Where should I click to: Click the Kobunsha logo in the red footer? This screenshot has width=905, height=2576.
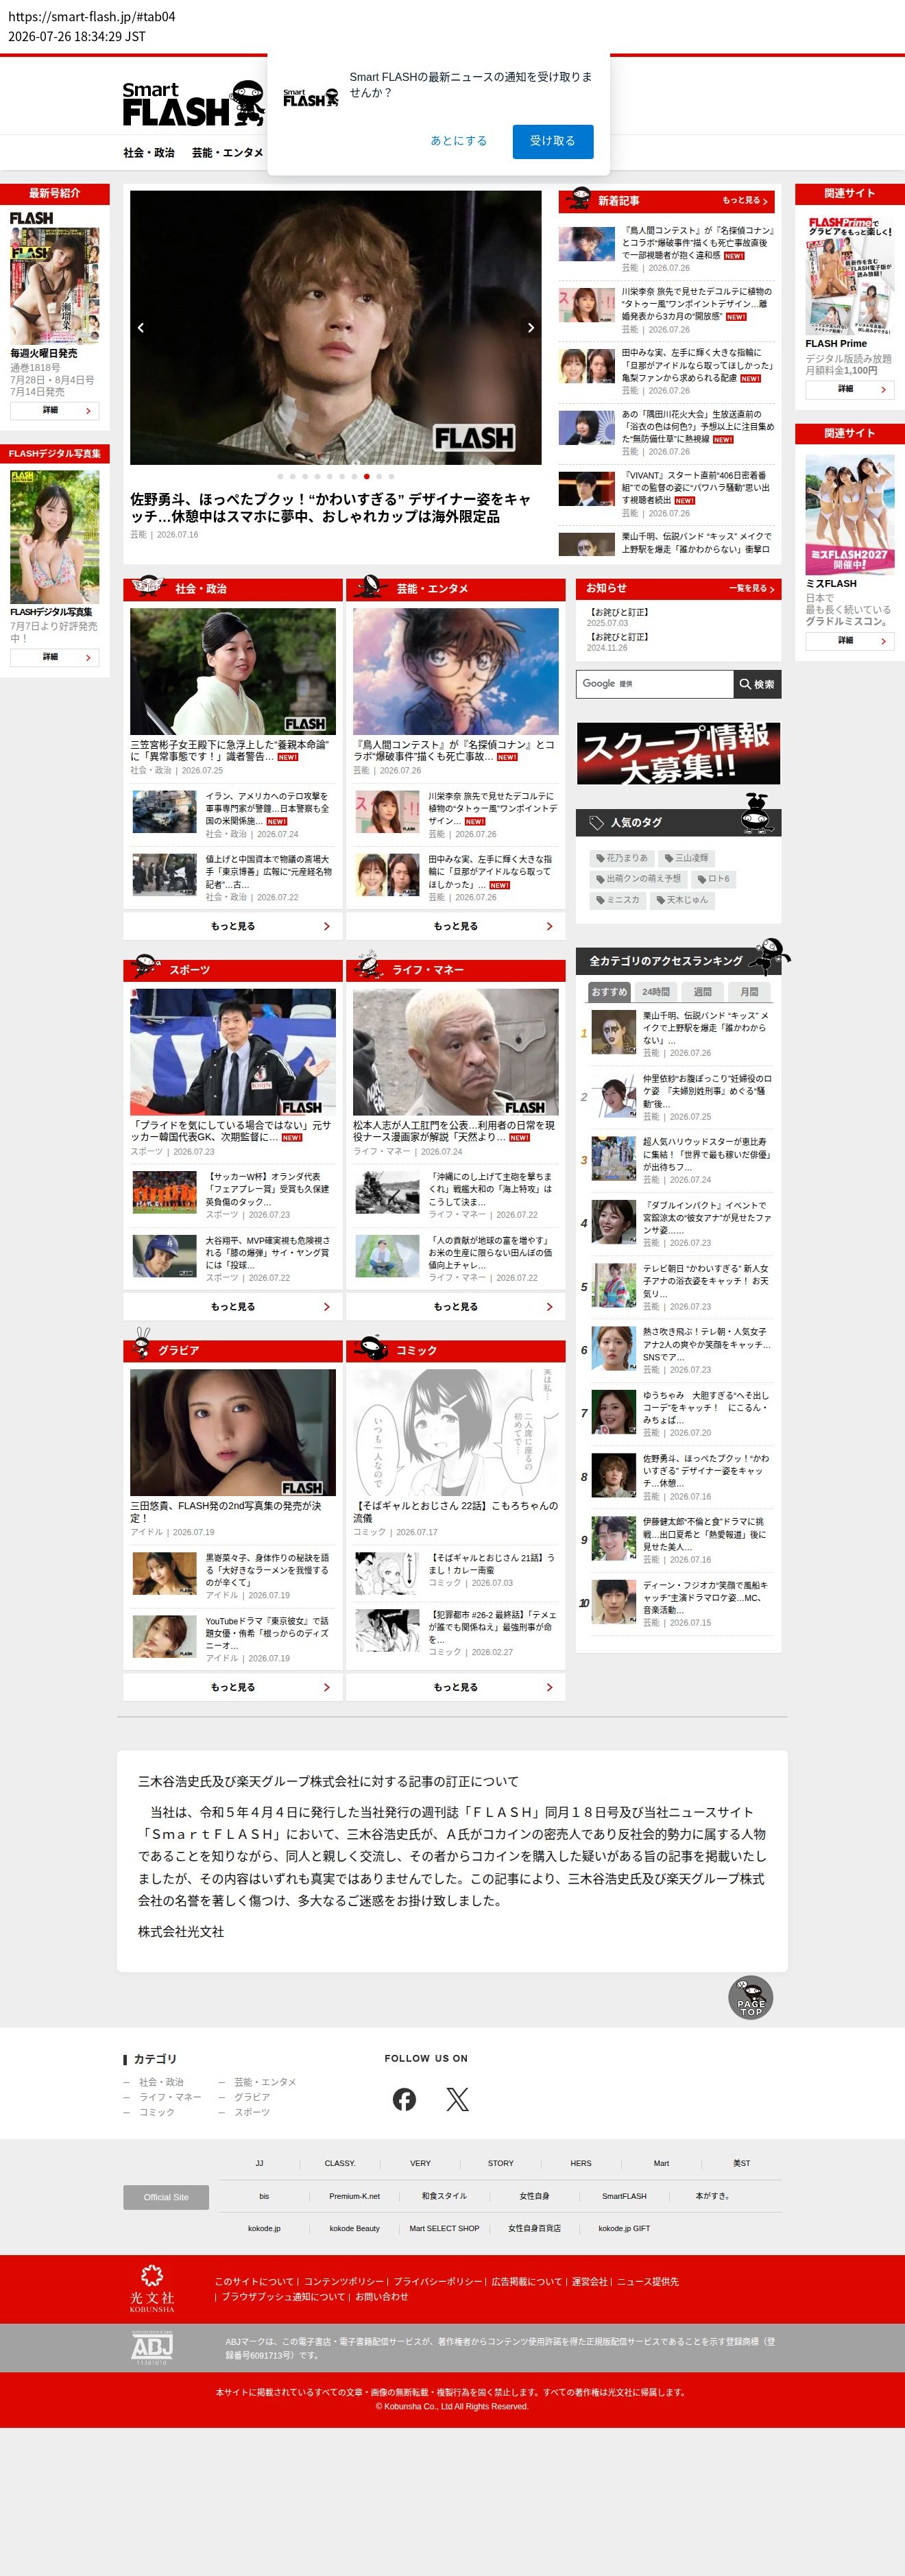pos(152,2289)
